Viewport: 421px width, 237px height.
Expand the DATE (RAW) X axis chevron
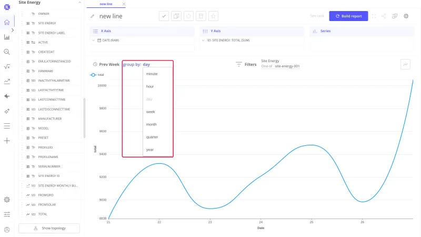point(94,41)
